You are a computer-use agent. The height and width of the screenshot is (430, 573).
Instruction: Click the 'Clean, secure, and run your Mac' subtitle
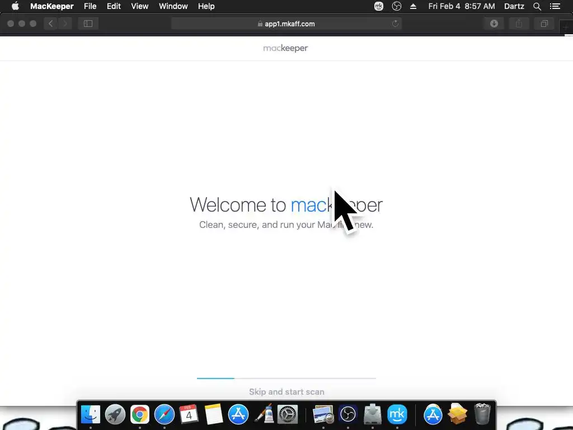(x=286, y=225)
